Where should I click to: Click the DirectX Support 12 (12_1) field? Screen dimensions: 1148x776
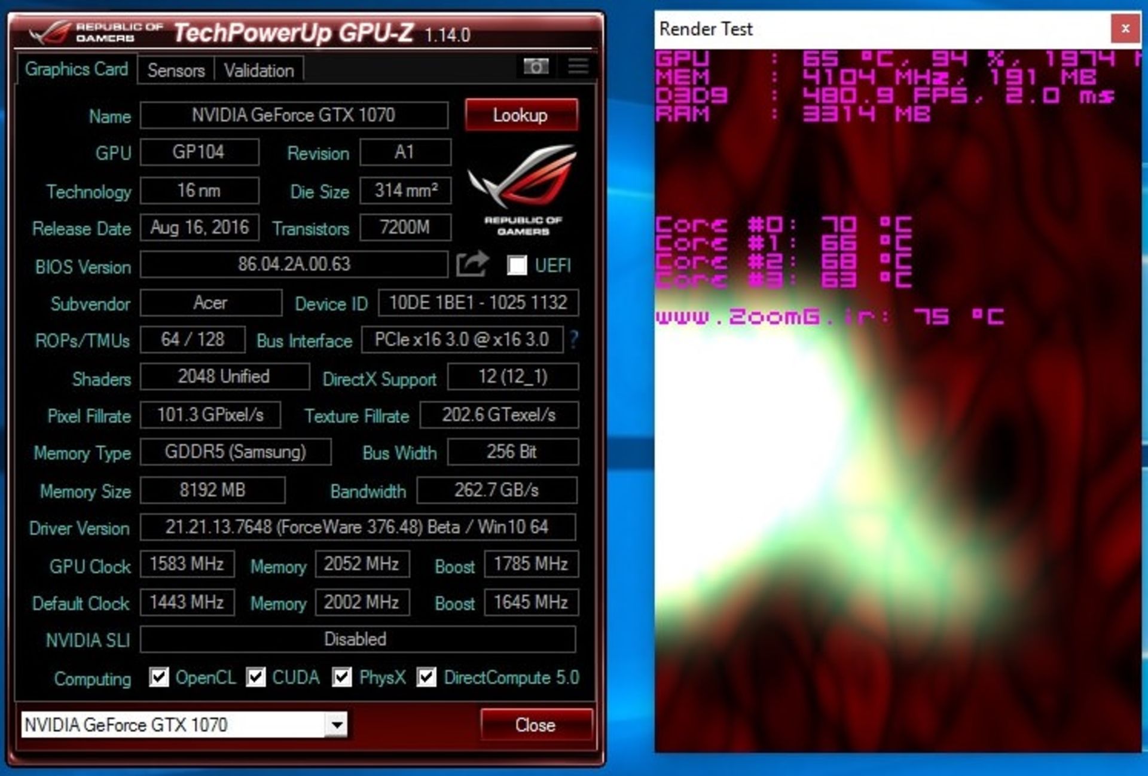(512, 377)
